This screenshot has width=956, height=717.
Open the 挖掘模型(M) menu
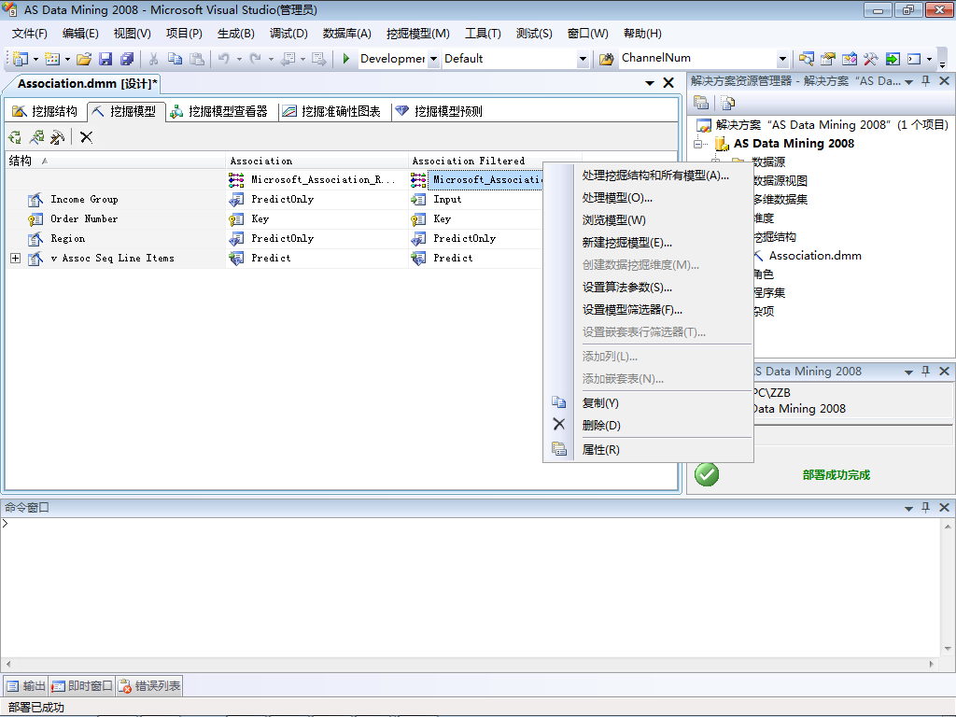click(x=417, y=34)
